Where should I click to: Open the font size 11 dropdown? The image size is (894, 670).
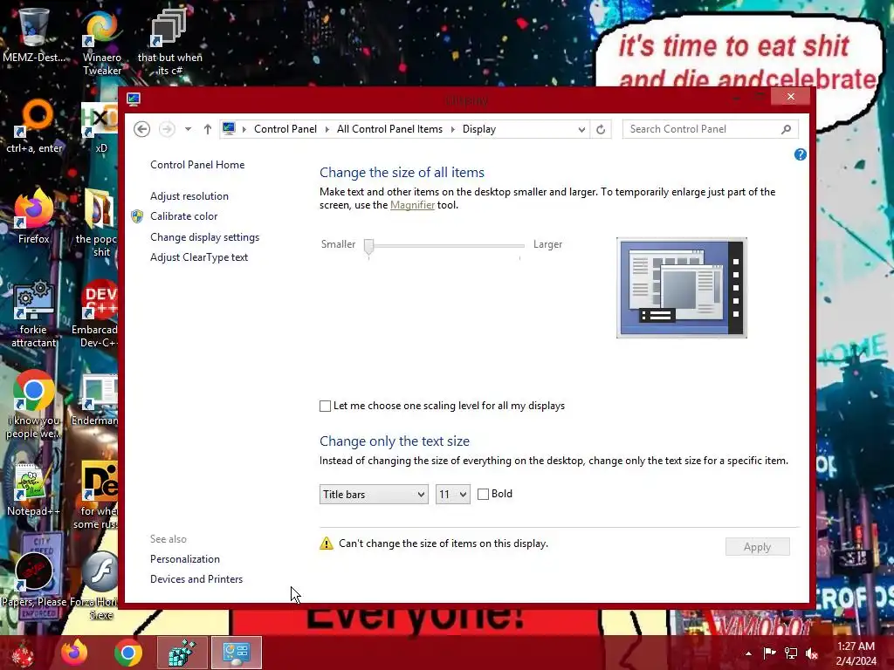click(x=453, y=495)
